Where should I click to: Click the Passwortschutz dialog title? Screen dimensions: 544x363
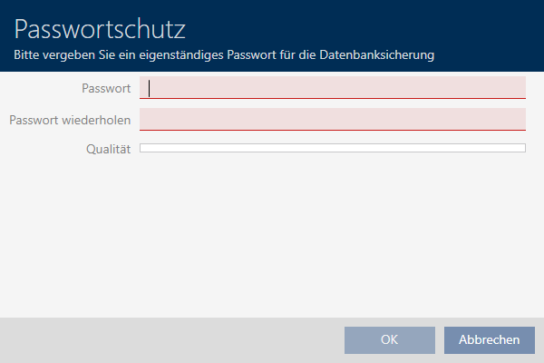(101, 29)
